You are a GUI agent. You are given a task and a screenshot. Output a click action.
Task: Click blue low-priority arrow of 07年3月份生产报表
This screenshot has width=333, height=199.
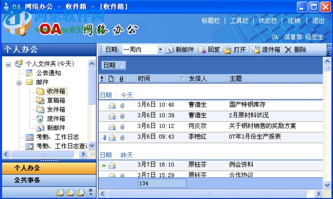(104, 138)
